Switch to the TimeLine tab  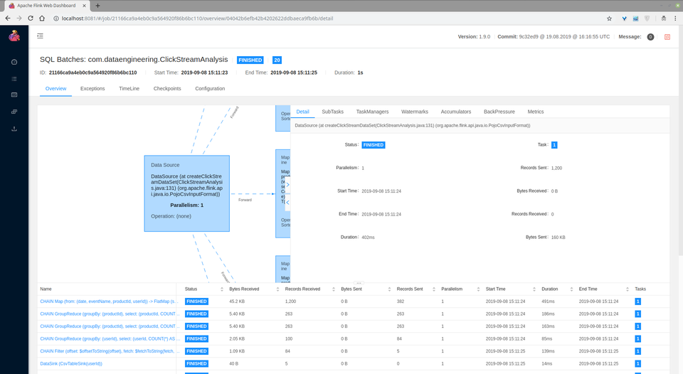pos(129,88)
